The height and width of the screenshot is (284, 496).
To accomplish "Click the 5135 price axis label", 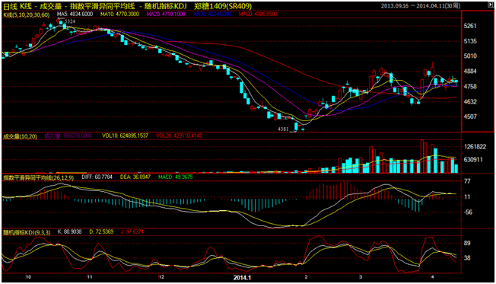I will pos(470,41).
